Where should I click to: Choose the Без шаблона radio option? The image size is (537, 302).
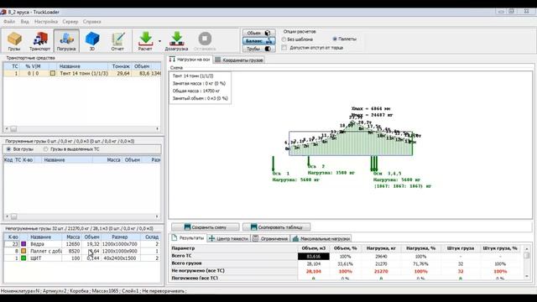point(284,39)
